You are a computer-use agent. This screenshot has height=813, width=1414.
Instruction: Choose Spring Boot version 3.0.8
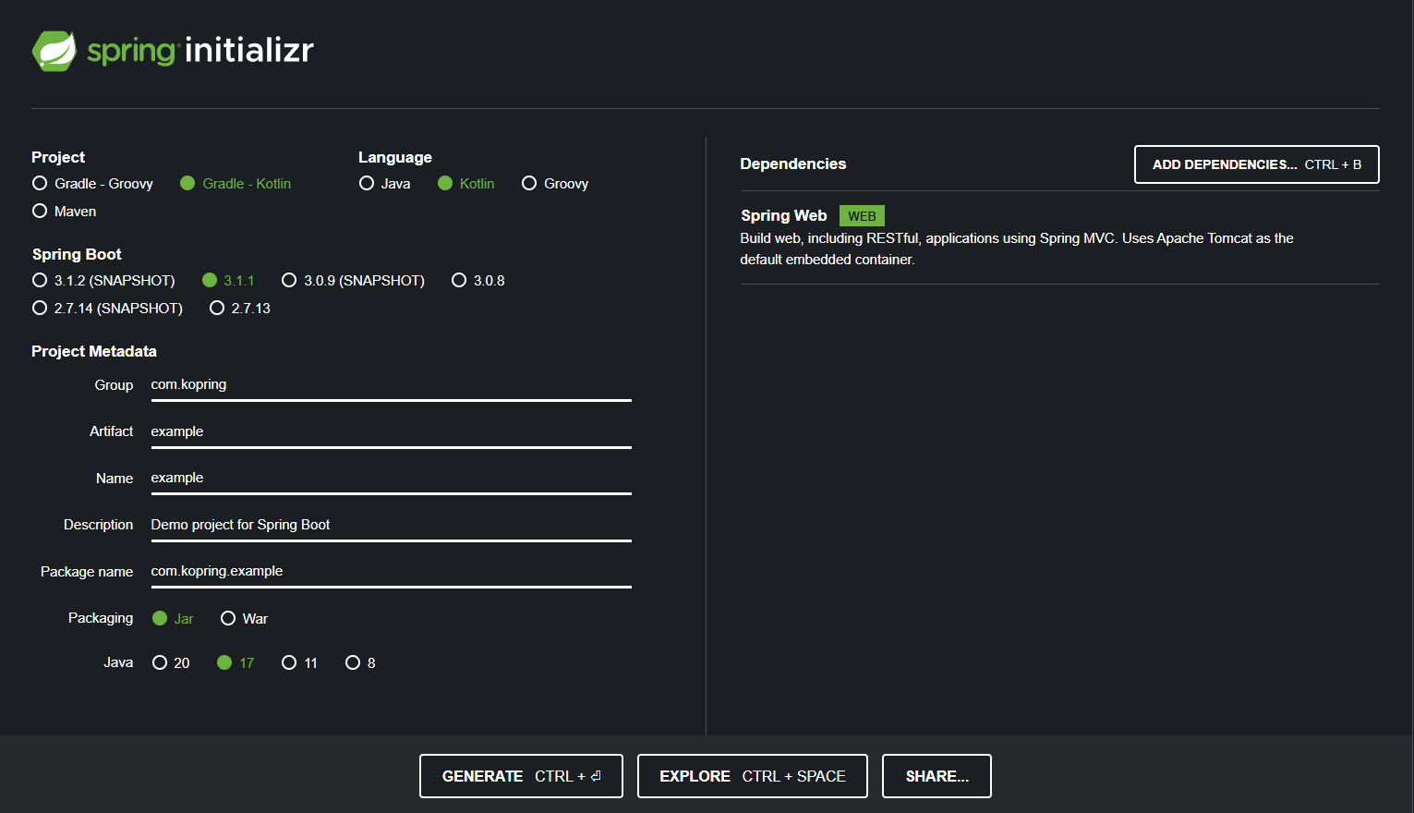pos(478,281)
